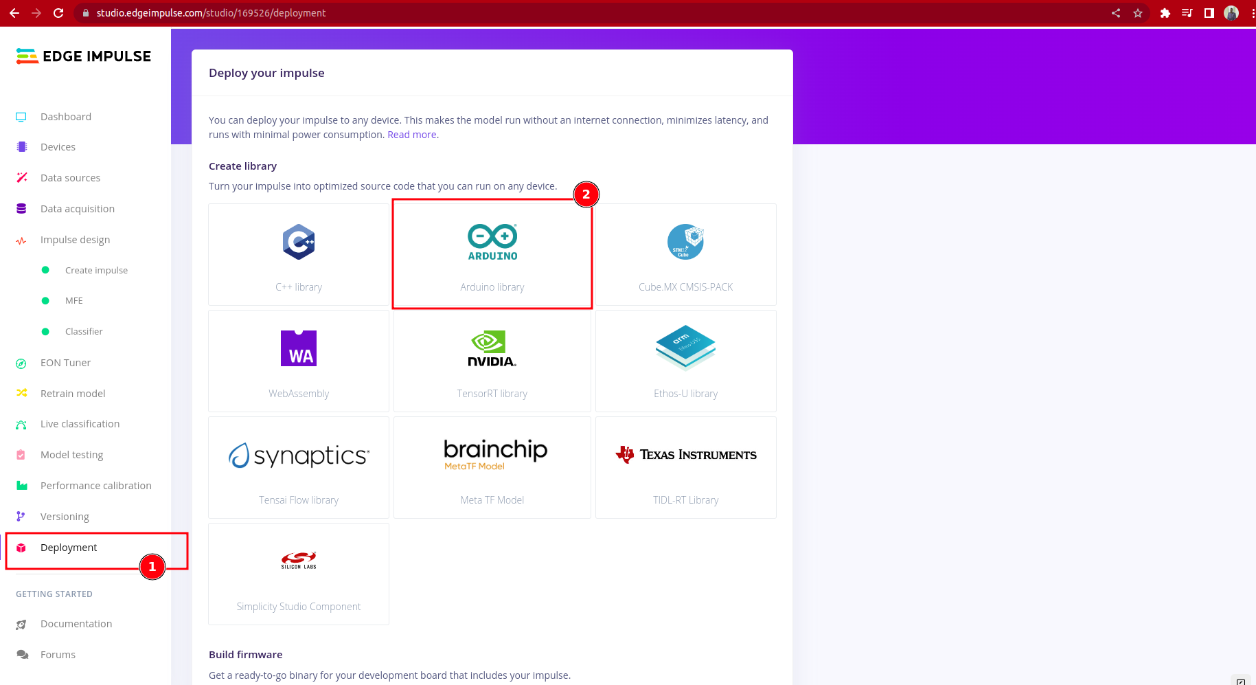Image resolution: width=1256 pixels, height=685 pixels.
Task: Select the WebAssembly deployment tile
Action: click(x=299, y=361)
